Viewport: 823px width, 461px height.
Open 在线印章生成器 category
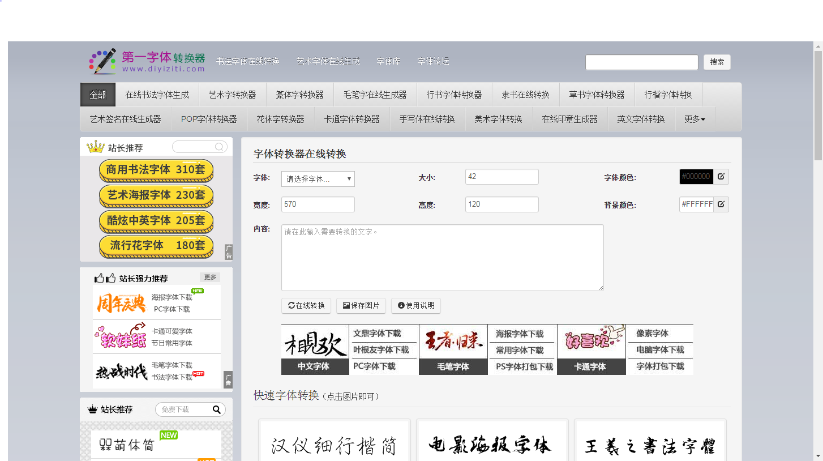pyautogui.click(x=570, y=119)
